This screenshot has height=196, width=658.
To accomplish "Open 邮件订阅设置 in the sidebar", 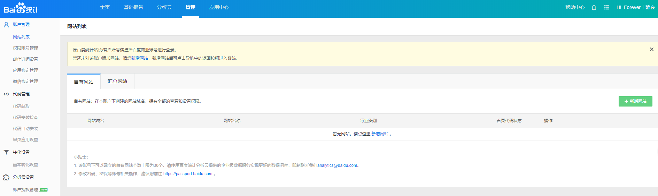I will (x=25, y=59).
